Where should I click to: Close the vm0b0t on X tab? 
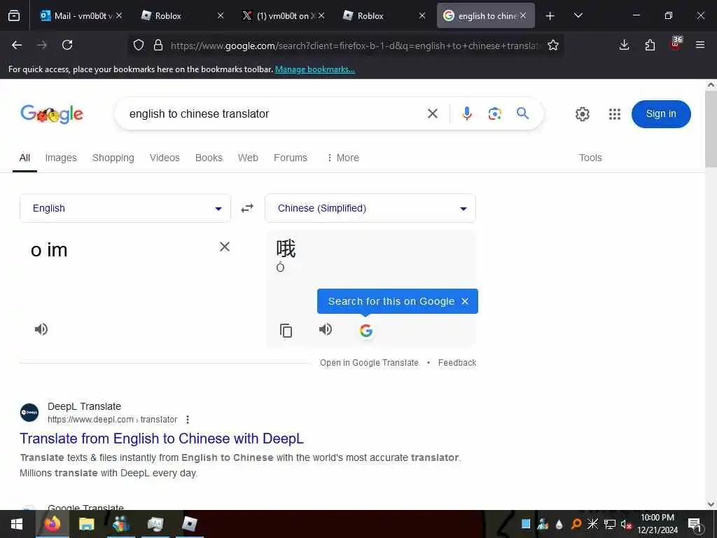pyautogui.click(x=321, y=15)
